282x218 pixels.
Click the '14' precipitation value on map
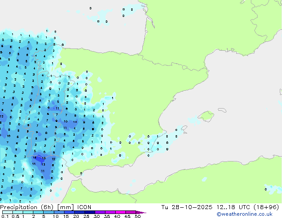click(x=75, y=122)
